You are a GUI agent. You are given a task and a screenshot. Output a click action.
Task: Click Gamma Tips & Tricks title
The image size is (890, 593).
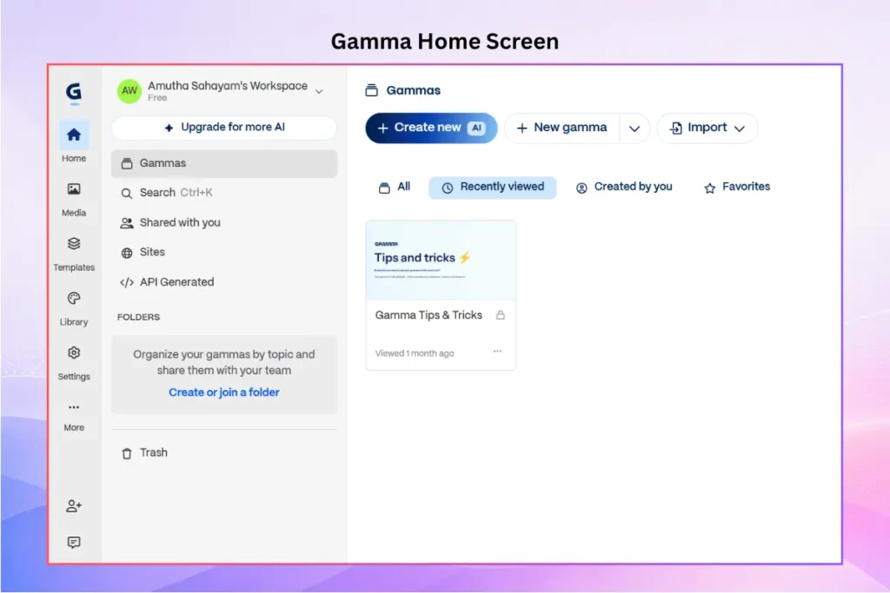tap(428, 315)
